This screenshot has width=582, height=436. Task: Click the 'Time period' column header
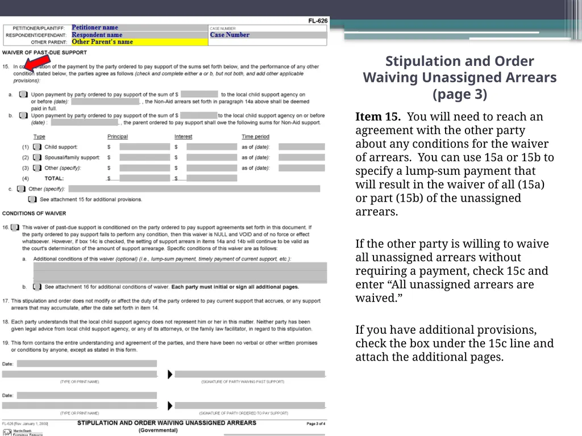click(x=255, y=136)
